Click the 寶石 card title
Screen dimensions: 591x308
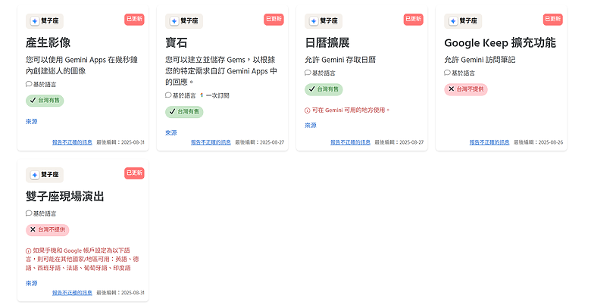tap(177, 42)
